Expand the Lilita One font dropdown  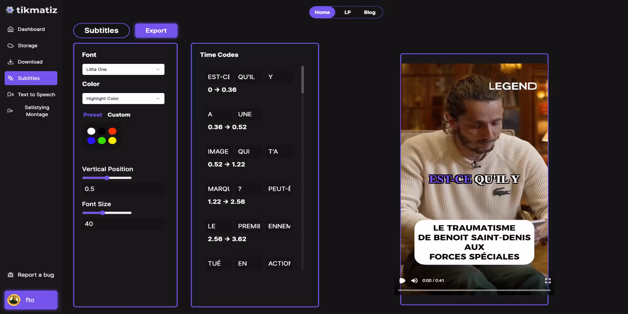[x=123, y=69]
